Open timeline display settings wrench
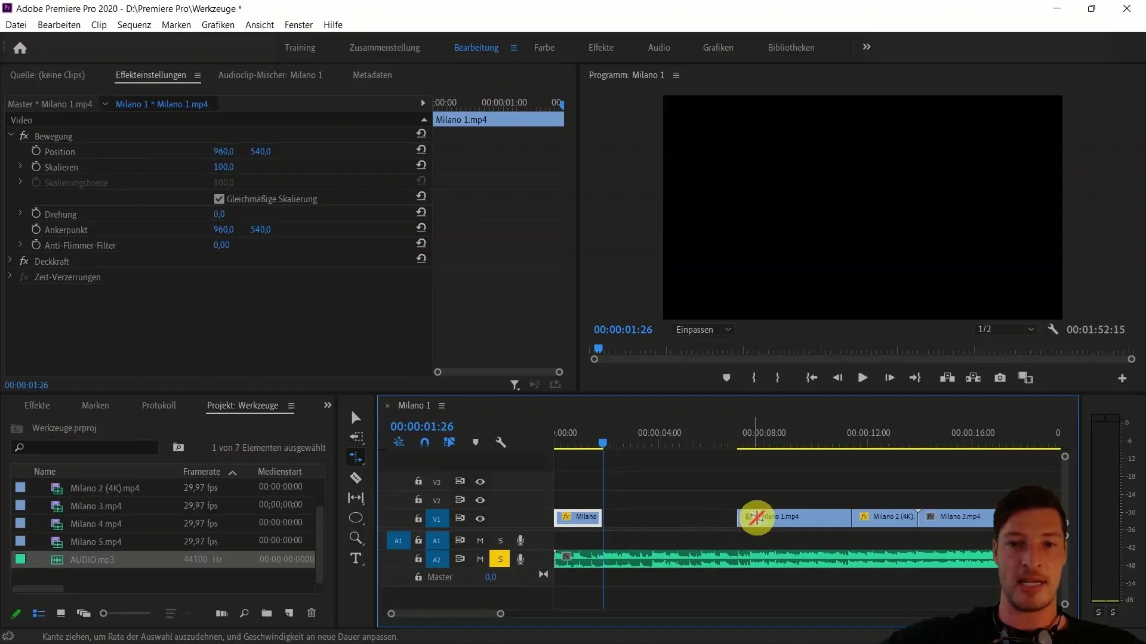 (x=501, y=442)
